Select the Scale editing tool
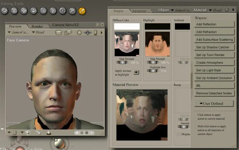Screen dimensions: 239x150 tap(43, 11)
